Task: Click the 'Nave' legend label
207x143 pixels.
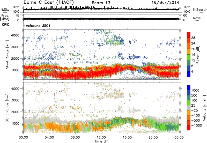Action: [x=197, y=18]
